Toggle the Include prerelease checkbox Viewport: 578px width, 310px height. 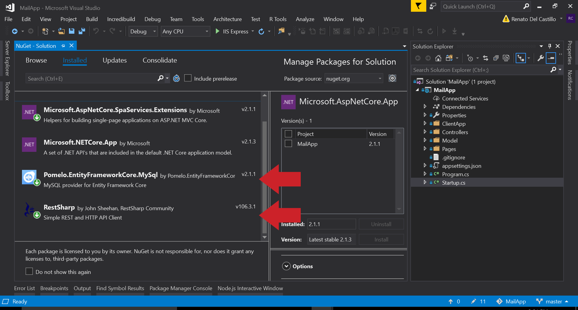[188, 78]
